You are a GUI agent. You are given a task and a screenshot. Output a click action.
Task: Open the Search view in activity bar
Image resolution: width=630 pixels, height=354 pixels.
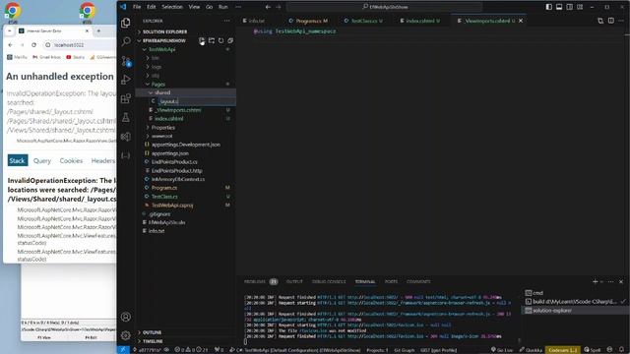click(126, 41)
